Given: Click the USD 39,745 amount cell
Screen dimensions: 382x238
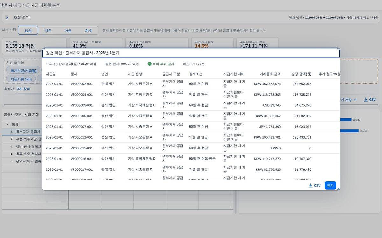Looking at the screenshot, I should click(x=272, y=105).
